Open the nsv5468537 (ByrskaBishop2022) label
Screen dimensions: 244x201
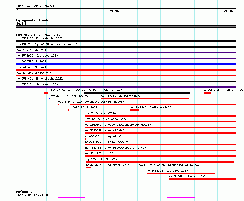[109, 142]
